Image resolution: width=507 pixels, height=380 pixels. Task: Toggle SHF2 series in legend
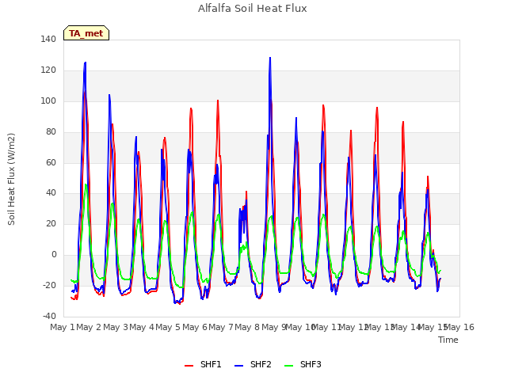pyautogui.click(x=253, y=364)
